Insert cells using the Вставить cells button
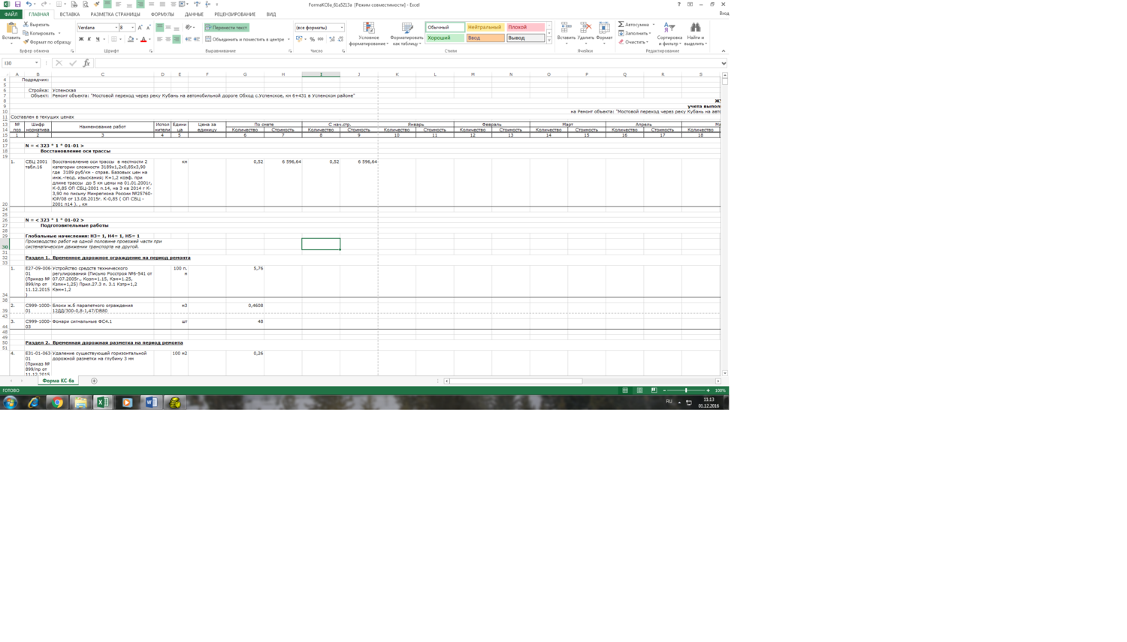This screenshot has width=1127, height=642. tap(567, 32)
